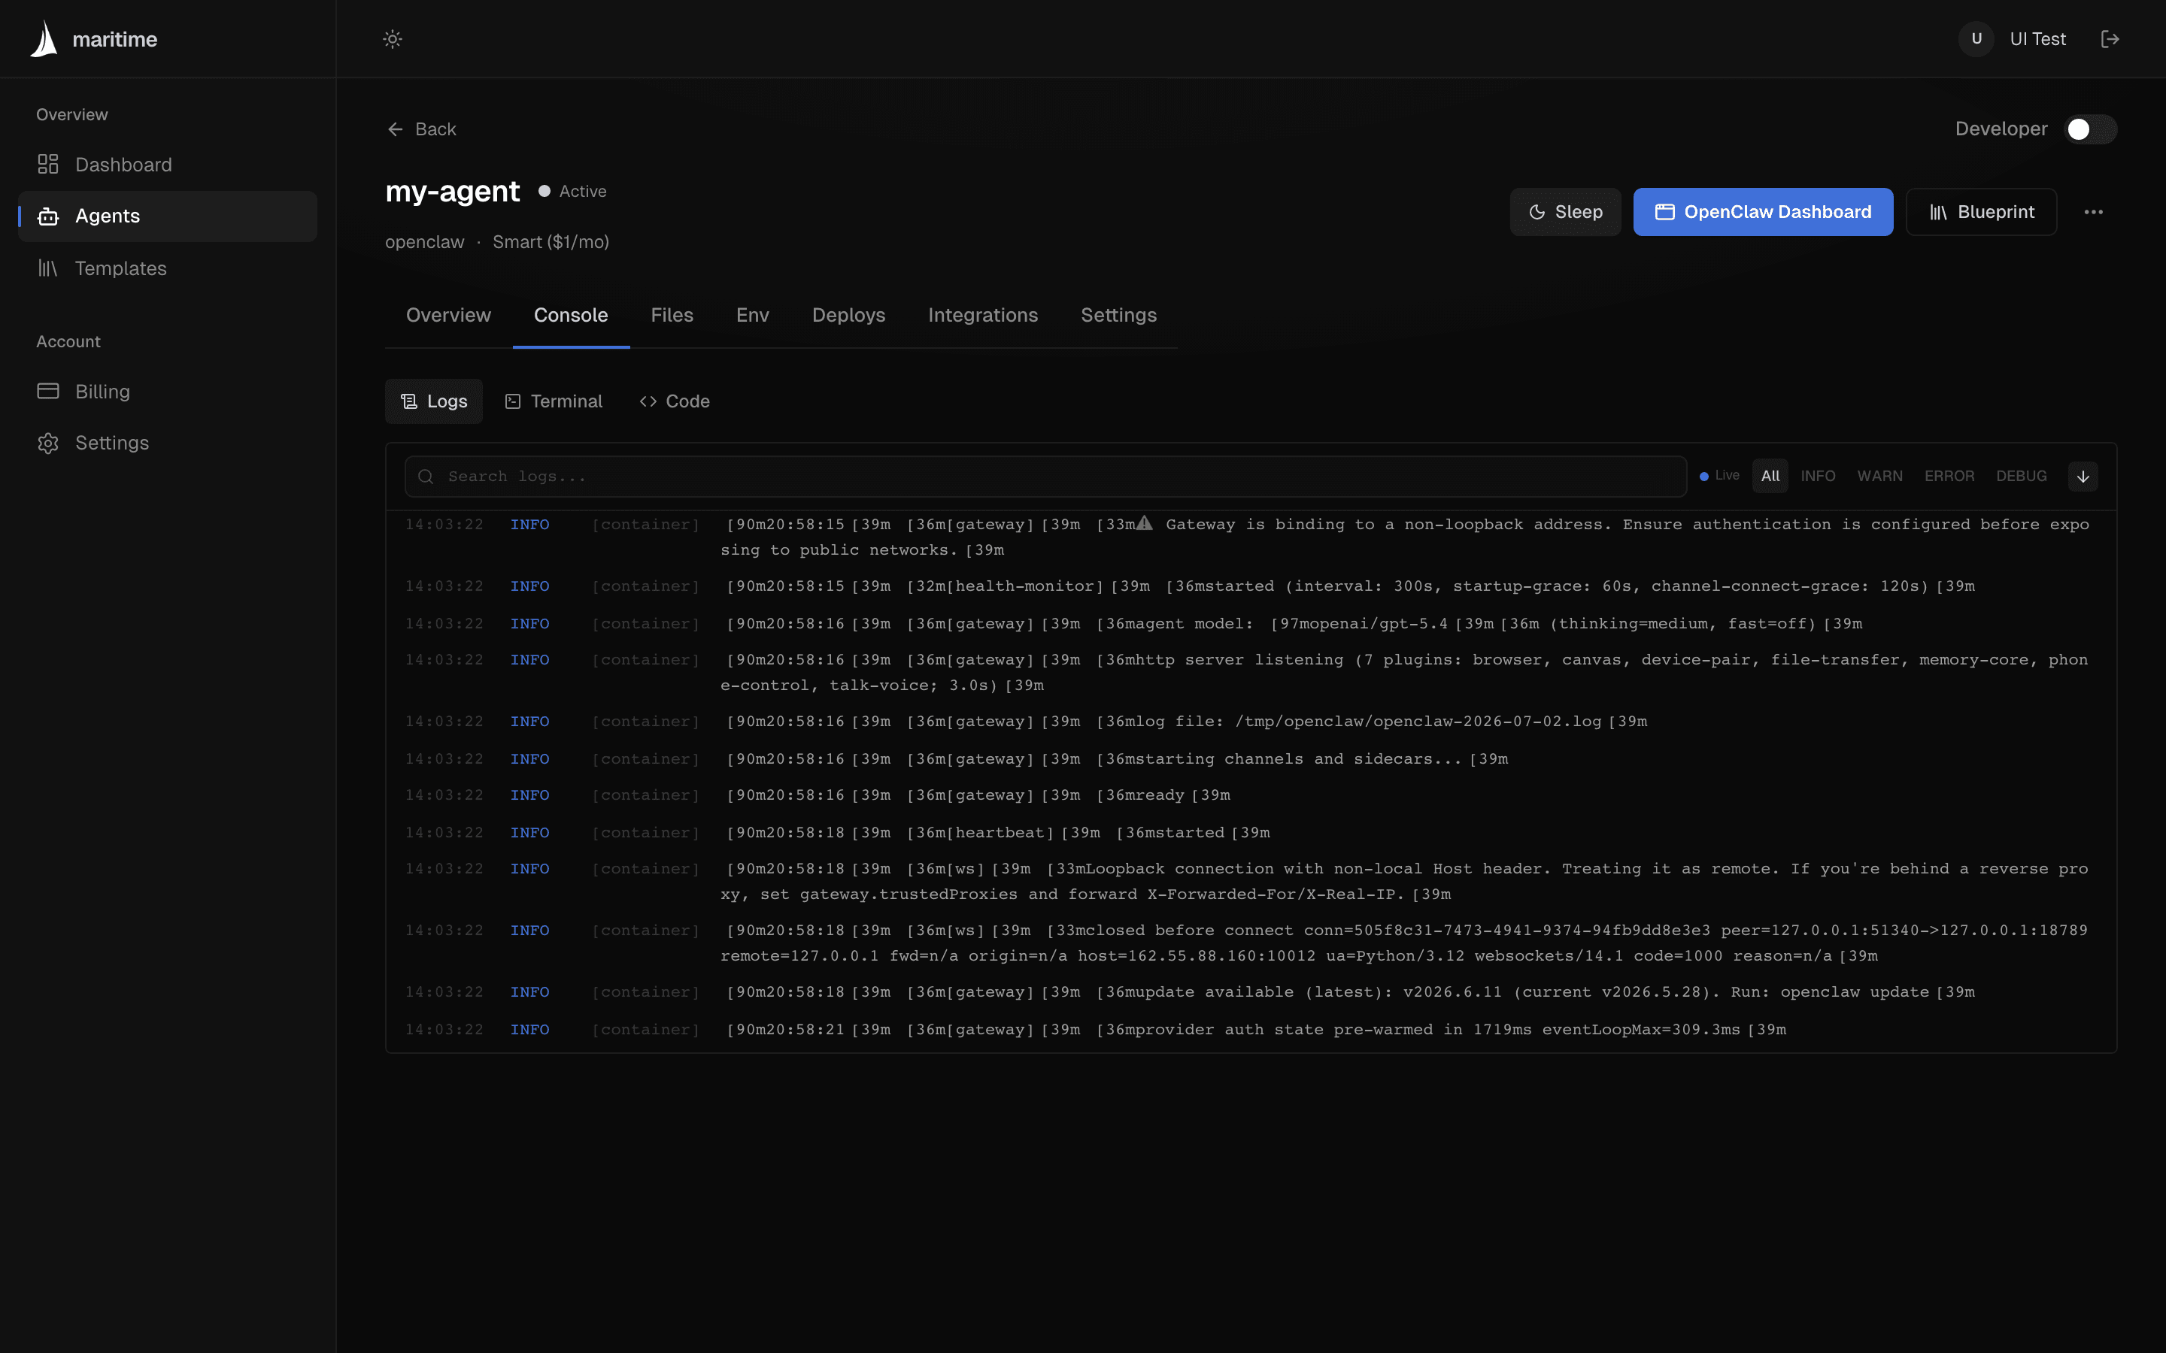
Task: Select the Logs sub-tab
Action: tap(434, 401)
